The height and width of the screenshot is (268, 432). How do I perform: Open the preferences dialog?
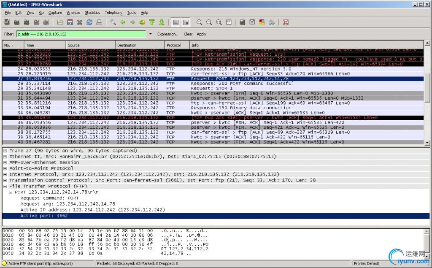(272, 22)
